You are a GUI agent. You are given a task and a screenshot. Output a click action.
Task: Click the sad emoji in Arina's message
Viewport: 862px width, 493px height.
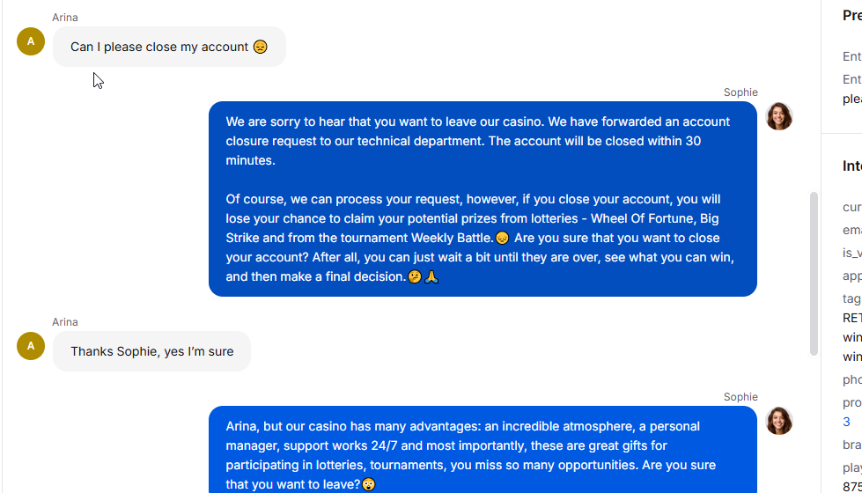point(260,47)
